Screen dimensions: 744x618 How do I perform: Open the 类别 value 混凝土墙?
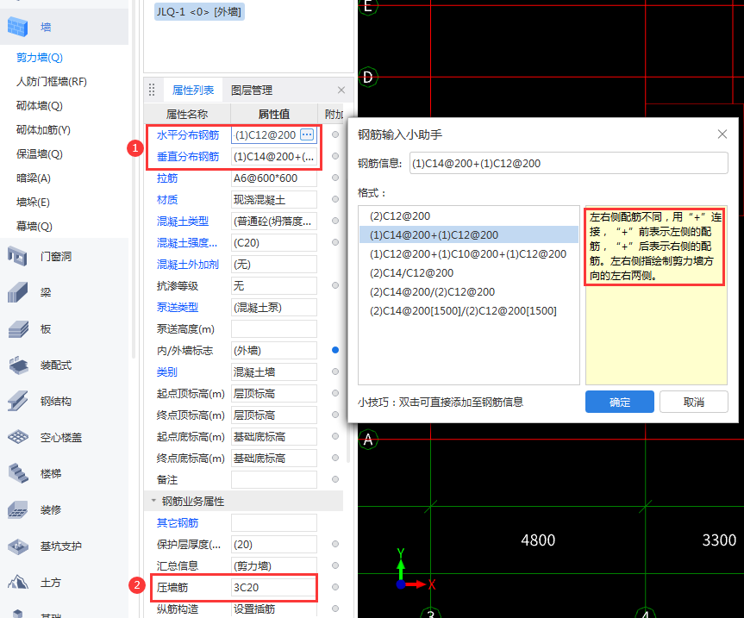tap(274, 371)
